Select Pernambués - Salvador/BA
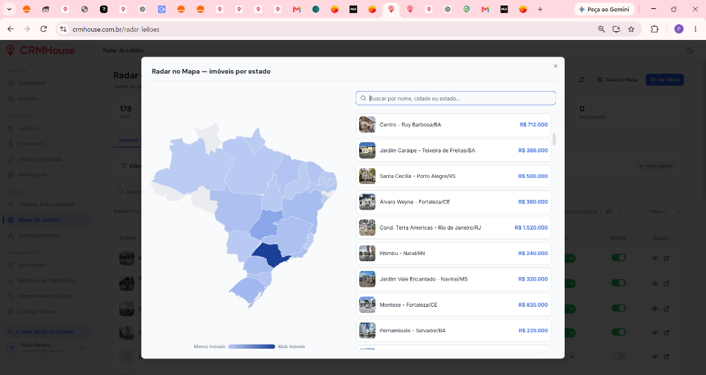 [x=454, y=330]
